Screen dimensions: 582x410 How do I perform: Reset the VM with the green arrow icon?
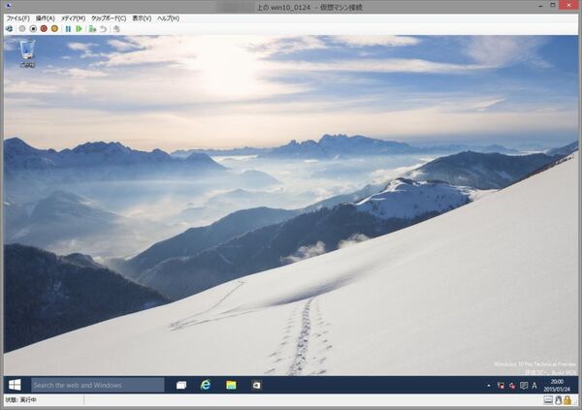pyautogui.click(x=79, y=28)
